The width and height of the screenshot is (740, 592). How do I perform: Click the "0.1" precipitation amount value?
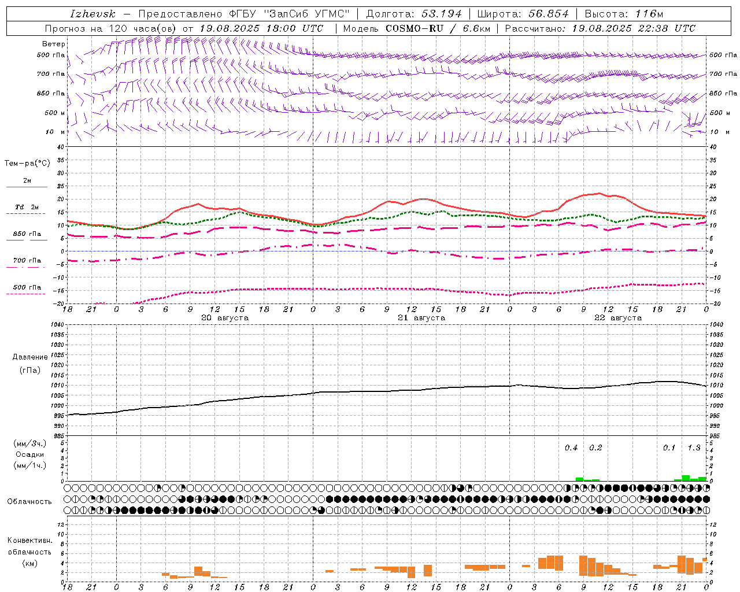669,448
